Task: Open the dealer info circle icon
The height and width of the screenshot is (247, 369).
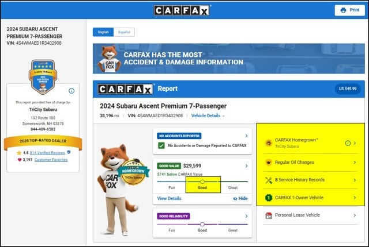Action: pyautogui.click(x=71, y=91)
